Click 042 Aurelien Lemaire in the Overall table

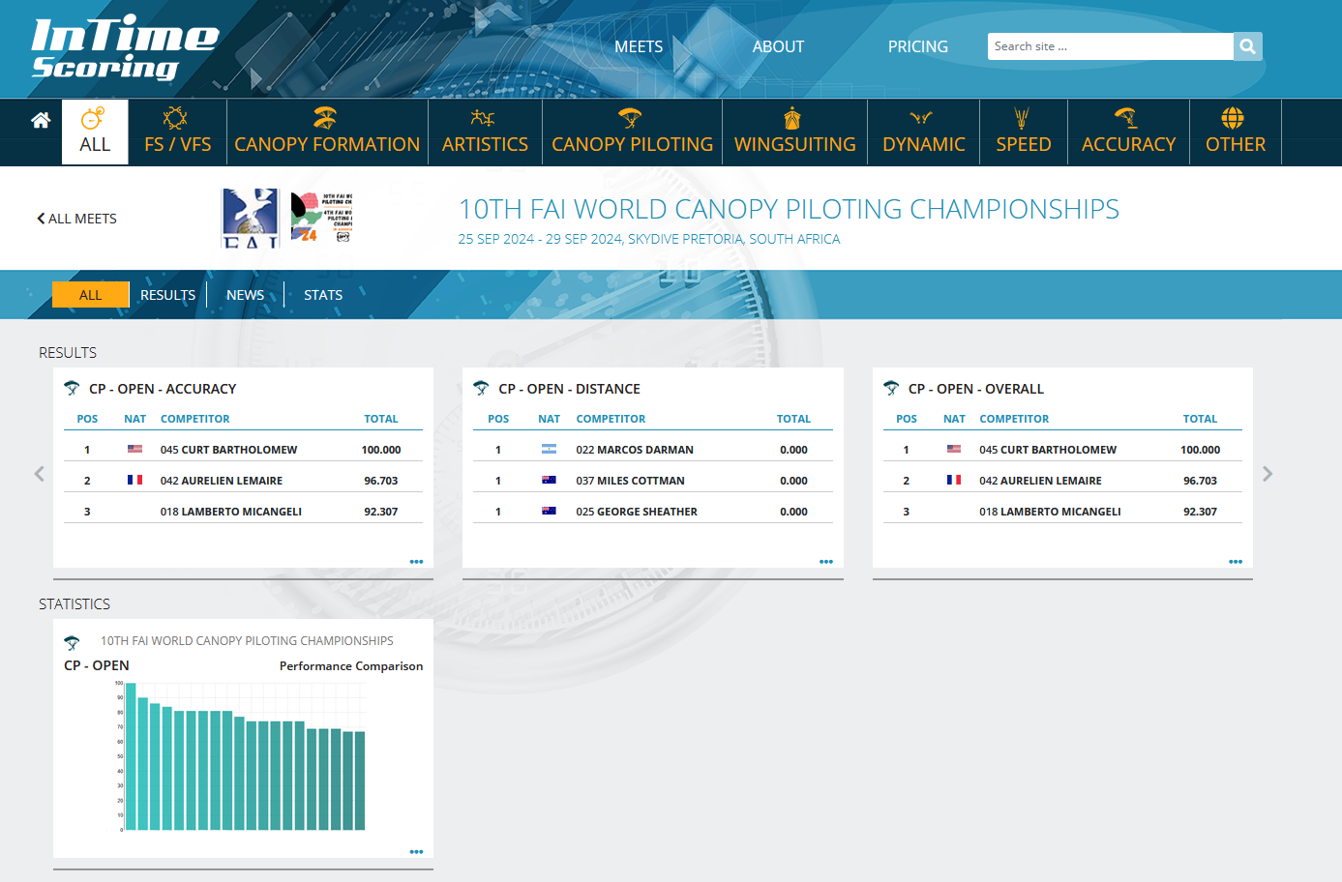point(1040,481)
